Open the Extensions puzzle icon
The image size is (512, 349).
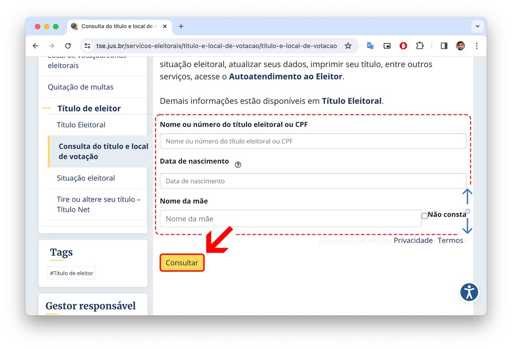pyautogui.click(x=420, y=46)
